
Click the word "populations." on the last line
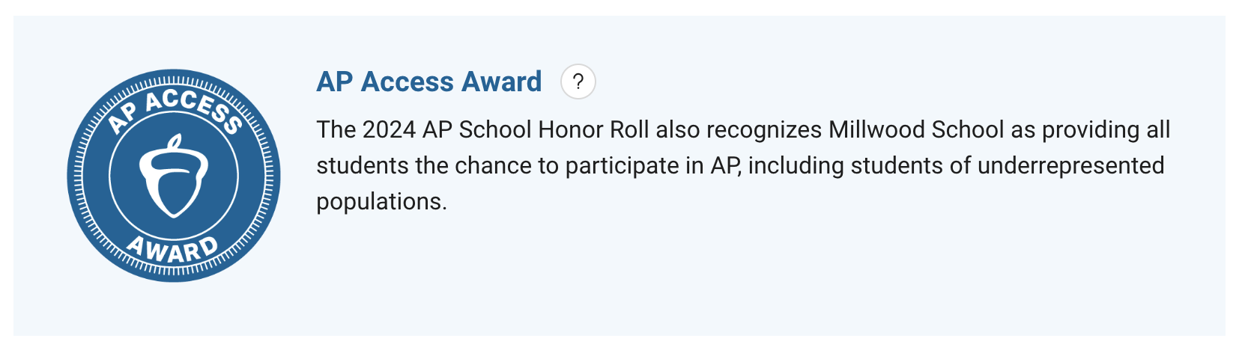(x=381, y=201)
